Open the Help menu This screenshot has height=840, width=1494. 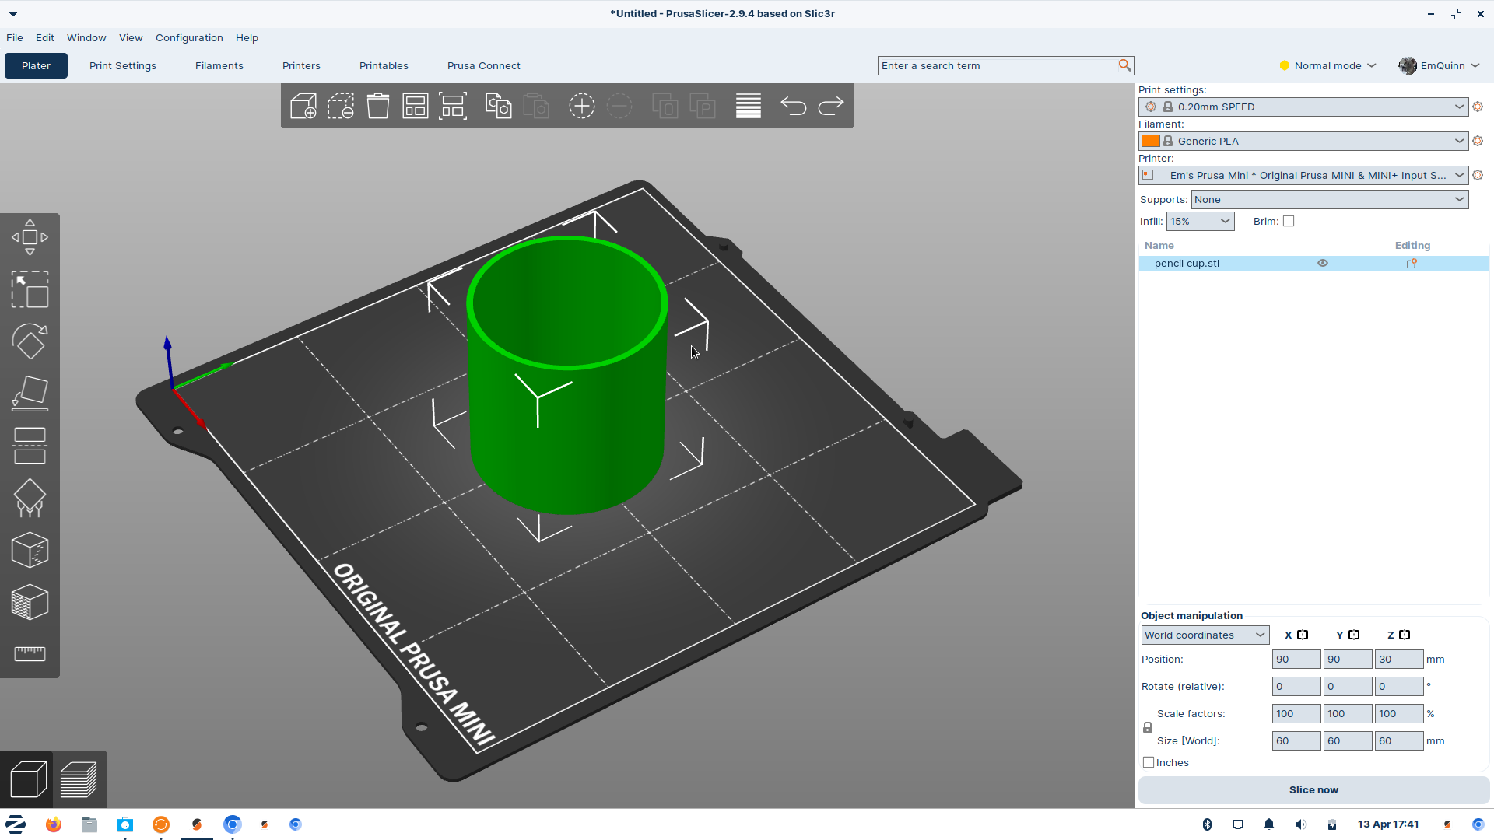pyautogui.click(x=247, y=37)
